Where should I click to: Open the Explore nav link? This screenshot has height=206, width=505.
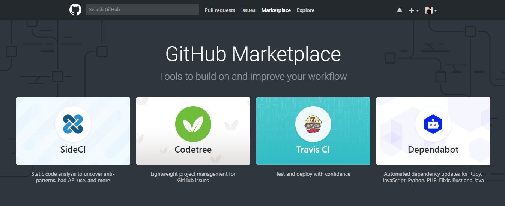pyautogui.click(x=306, y=10)
